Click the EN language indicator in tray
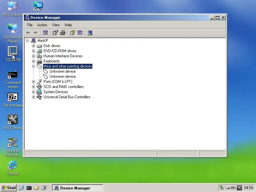256x192 pixels. [x=233, y=188]
